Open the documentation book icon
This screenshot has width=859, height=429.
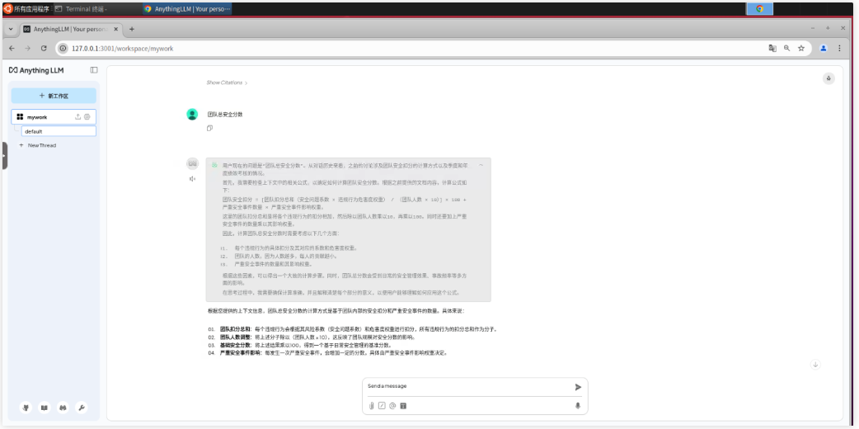(45, 408)
